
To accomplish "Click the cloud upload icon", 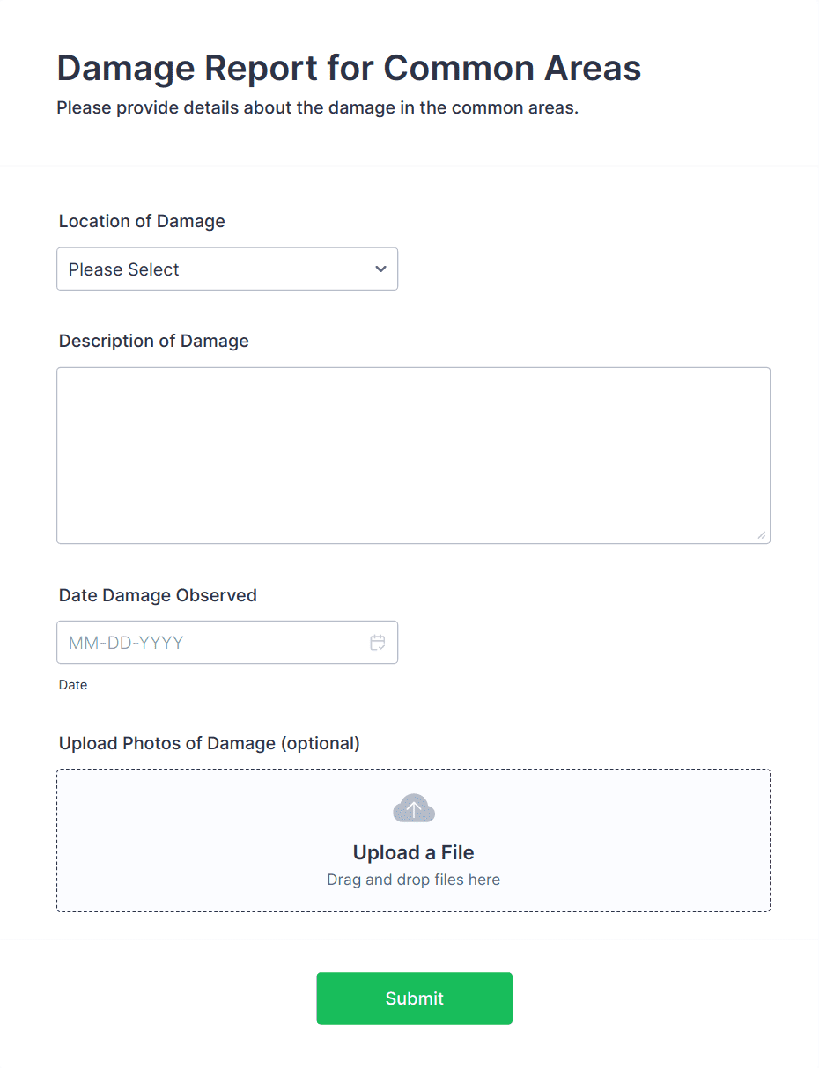I will [414, 808].
